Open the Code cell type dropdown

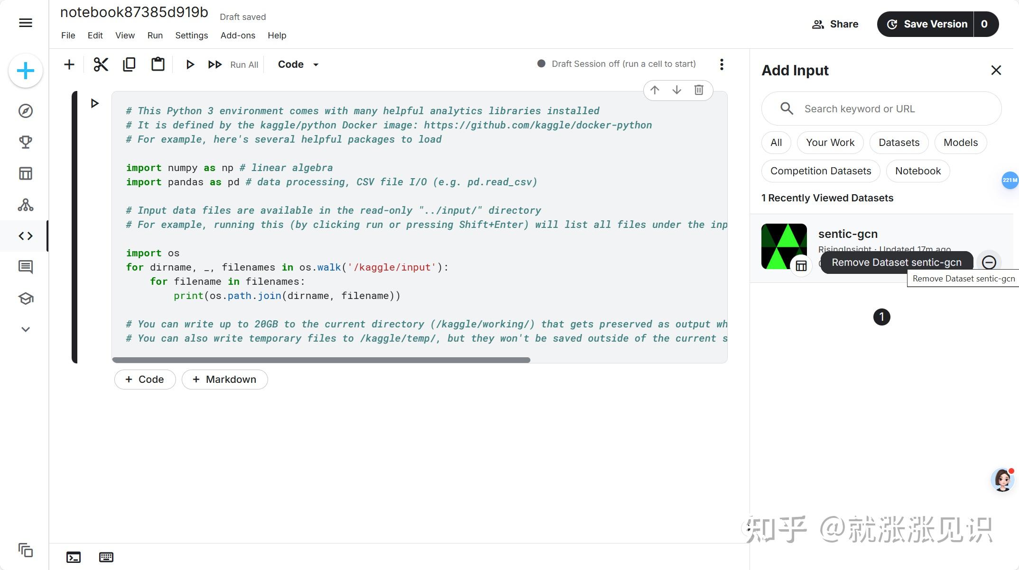pyautogui.click(x=298, y=64)
